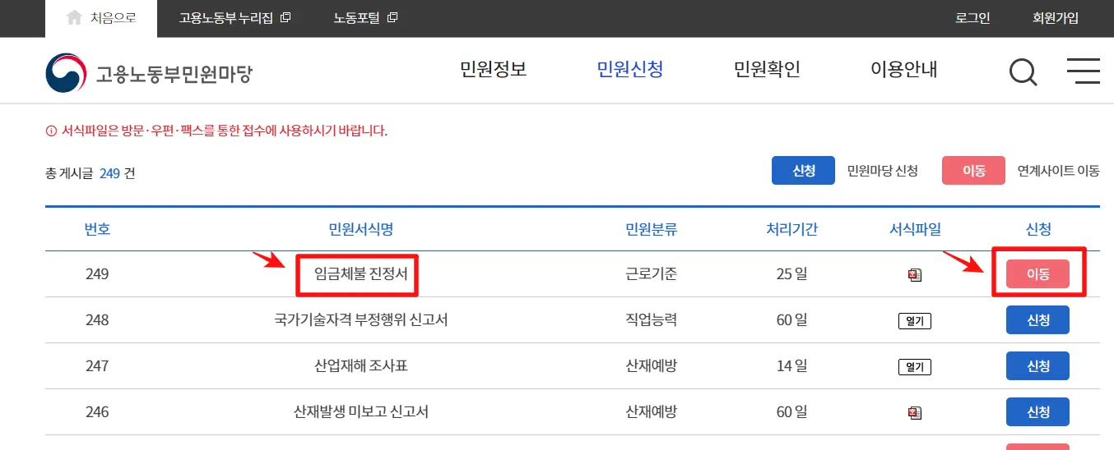Click 산업재해 조사표 form name
The image size is (1114, 450).
coord(361,365)
